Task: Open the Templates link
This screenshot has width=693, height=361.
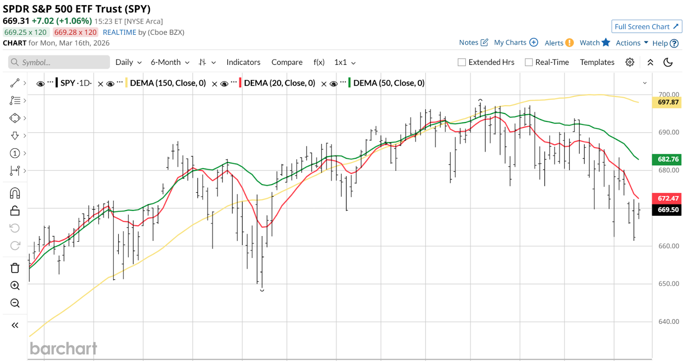Action: coord(597,62)
